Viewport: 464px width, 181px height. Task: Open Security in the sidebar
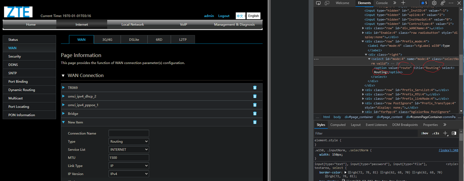click(29, 56)
